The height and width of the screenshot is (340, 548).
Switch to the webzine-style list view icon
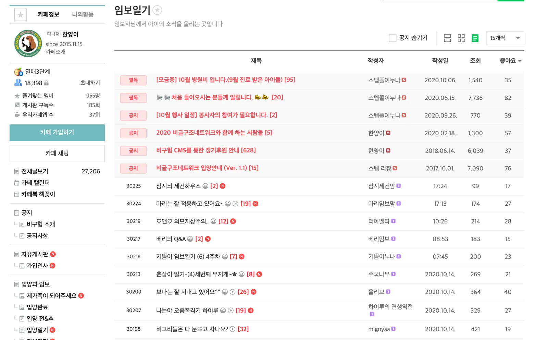(x=447, y=38)
